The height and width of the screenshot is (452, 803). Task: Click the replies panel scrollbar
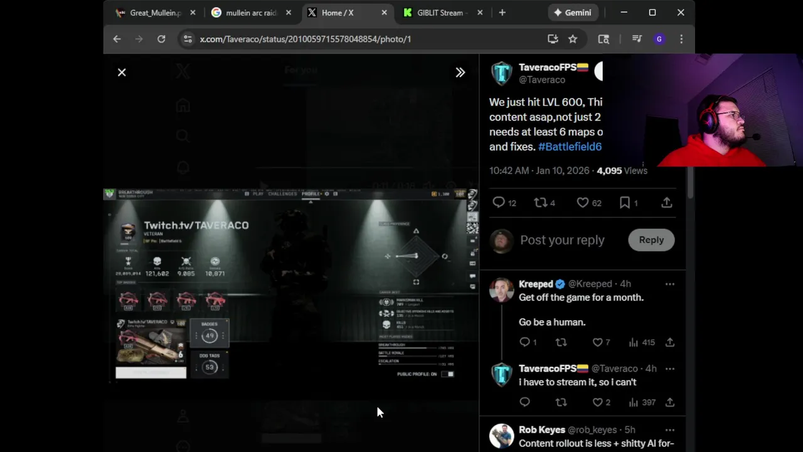(690, 183)
